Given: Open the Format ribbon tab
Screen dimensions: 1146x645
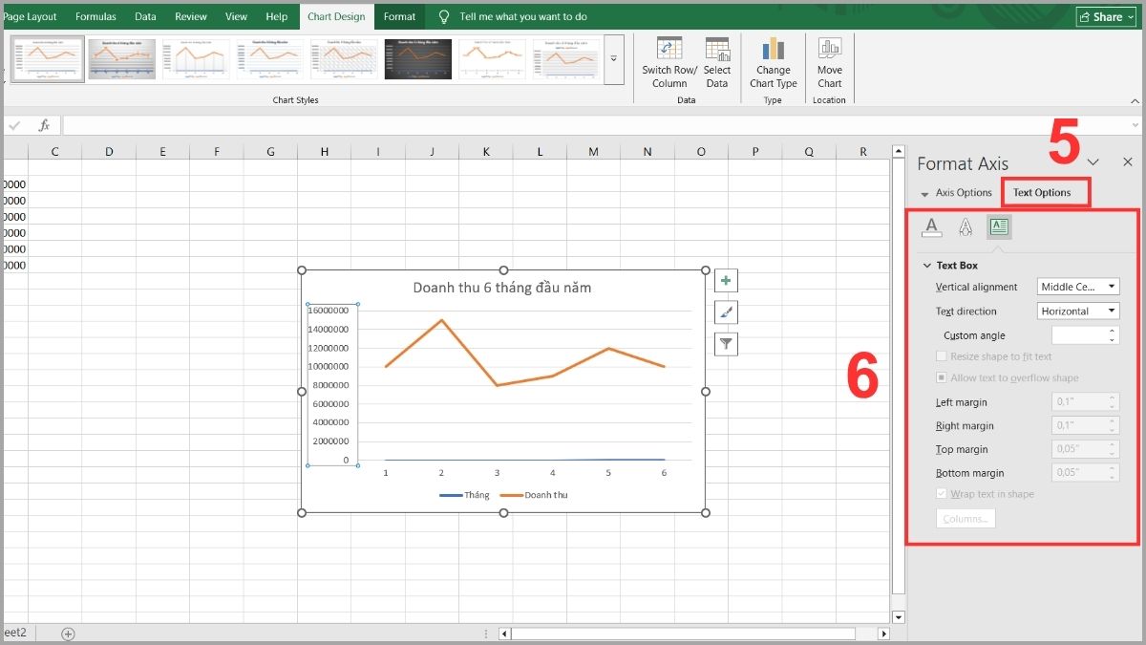Looking at the screenshot, I should point(399,16).
